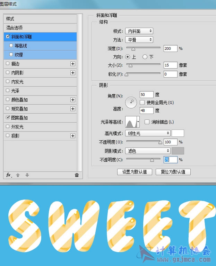
Task: Open the 阴影模式 dropdown showing 滤色
Action: [x=148, y=151]
